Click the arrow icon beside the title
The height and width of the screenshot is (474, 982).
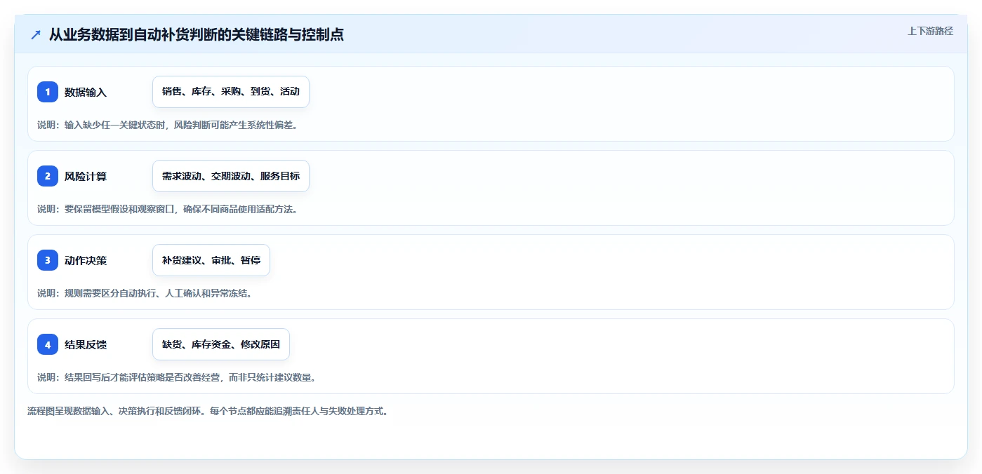[x=36, y=34]
